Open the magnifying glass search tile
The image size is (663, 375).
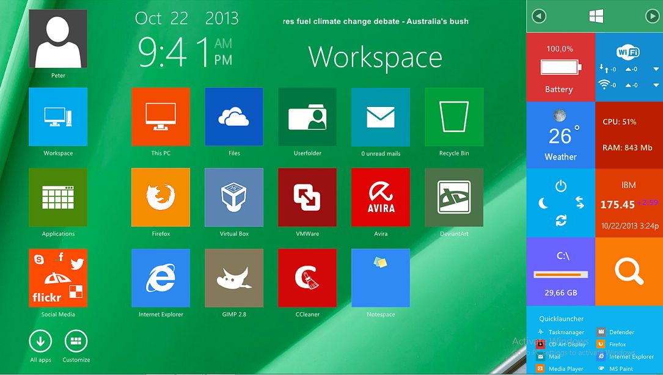tap(629, 271)
